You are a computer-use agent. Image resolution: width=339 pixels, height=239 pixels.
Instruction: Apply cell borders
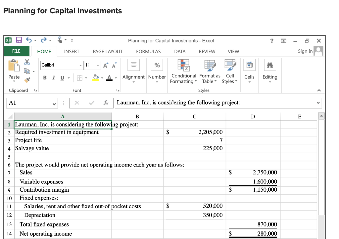(79, 78)
